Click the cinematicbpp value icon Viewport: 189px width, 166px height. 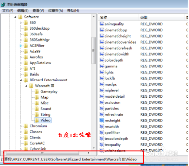point(102,30)
